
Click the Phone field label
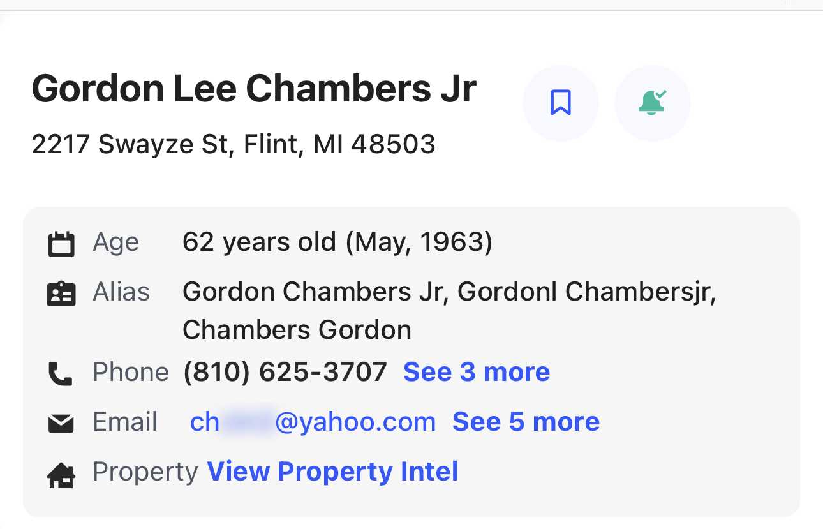[x=131, y=372]
